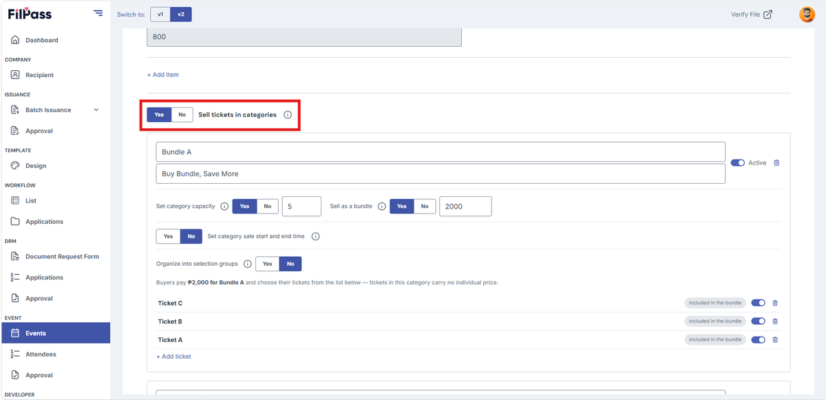Select No for Organize into selection groups
This screenshot has width=826, height=400.
click(x=290, y=264)
